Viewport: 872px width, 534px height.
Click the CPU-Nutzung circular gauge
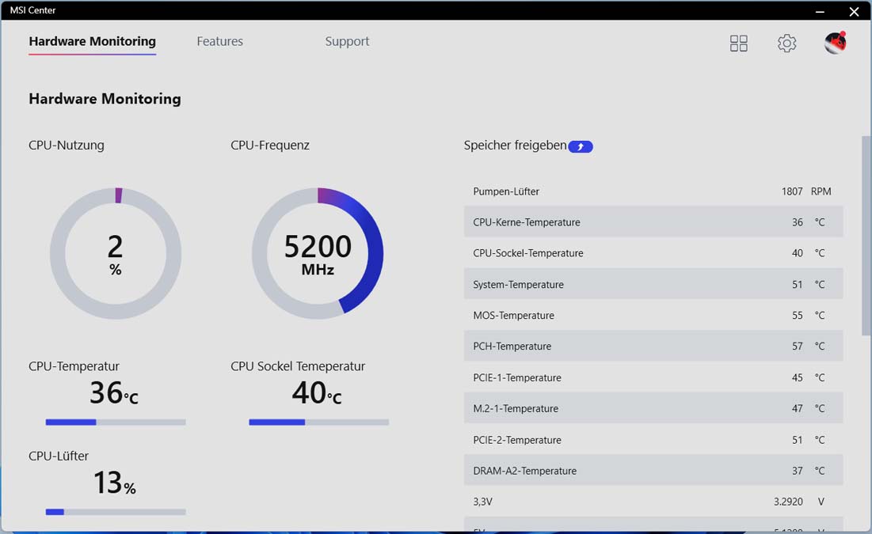click(116, 253)
